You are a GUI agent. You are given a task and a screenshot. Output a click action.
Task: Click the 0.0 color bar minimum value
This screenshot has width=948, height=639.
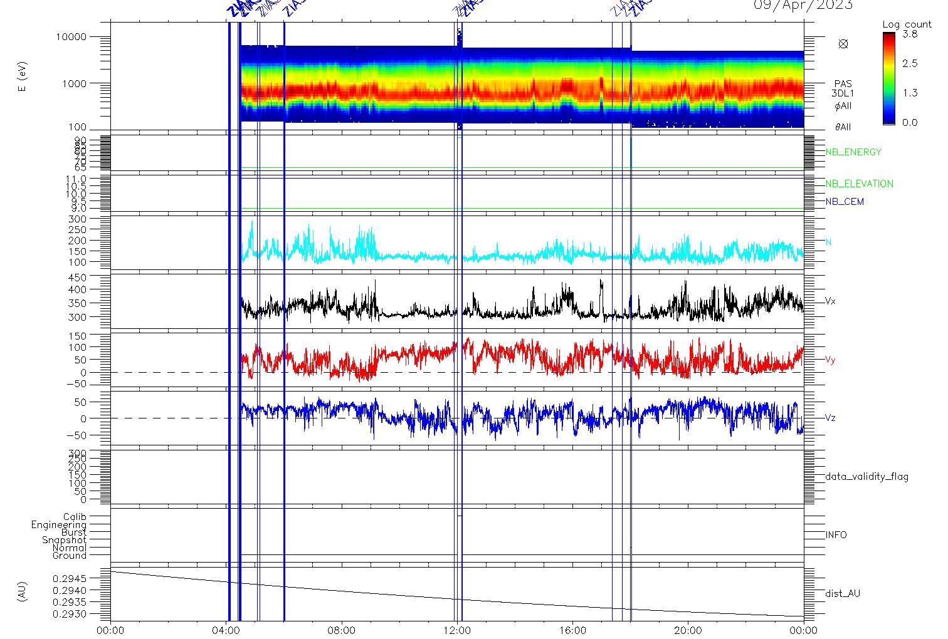point(910,122)
